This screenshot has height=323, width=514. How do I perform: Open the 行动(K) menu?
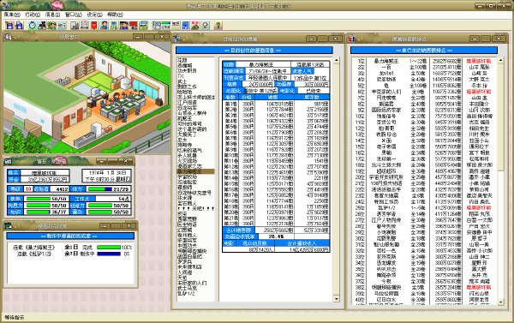33,15
